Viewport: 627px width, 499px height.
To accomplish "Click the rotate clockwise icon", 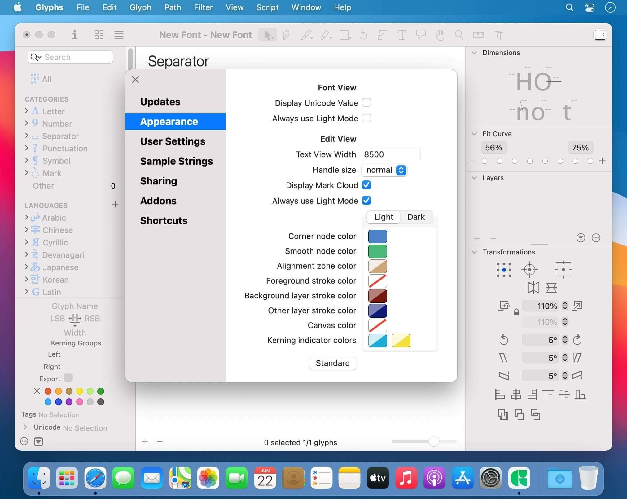I will click(x=577, y=340).
